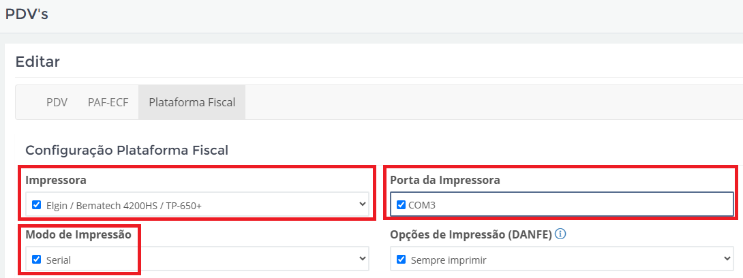Screen dimensions: 743x278
Task: Click the Serial mode option text
Action: coord(59,260)
